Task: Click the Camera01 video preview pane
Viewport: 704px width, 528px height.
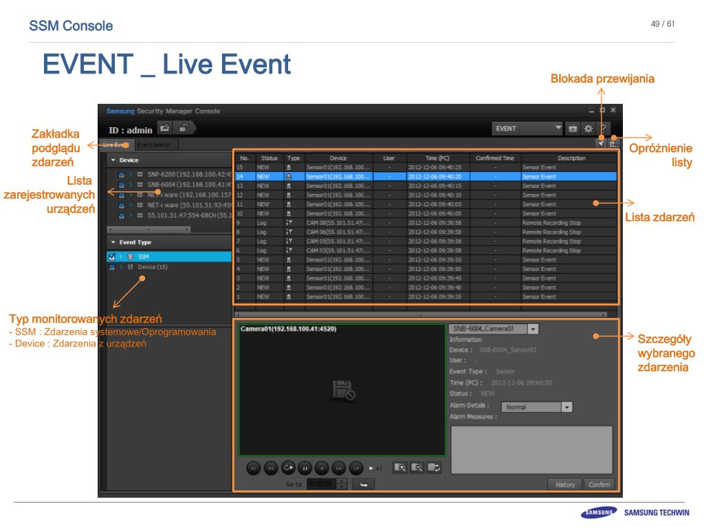Action: [x=342, y=390]
